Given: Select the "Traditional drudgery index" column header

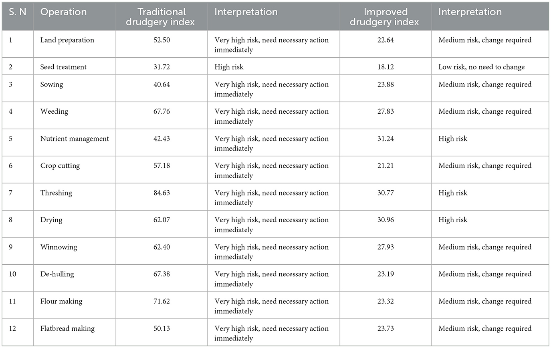Looking at the screenshot, I should (x=160, y=17).
